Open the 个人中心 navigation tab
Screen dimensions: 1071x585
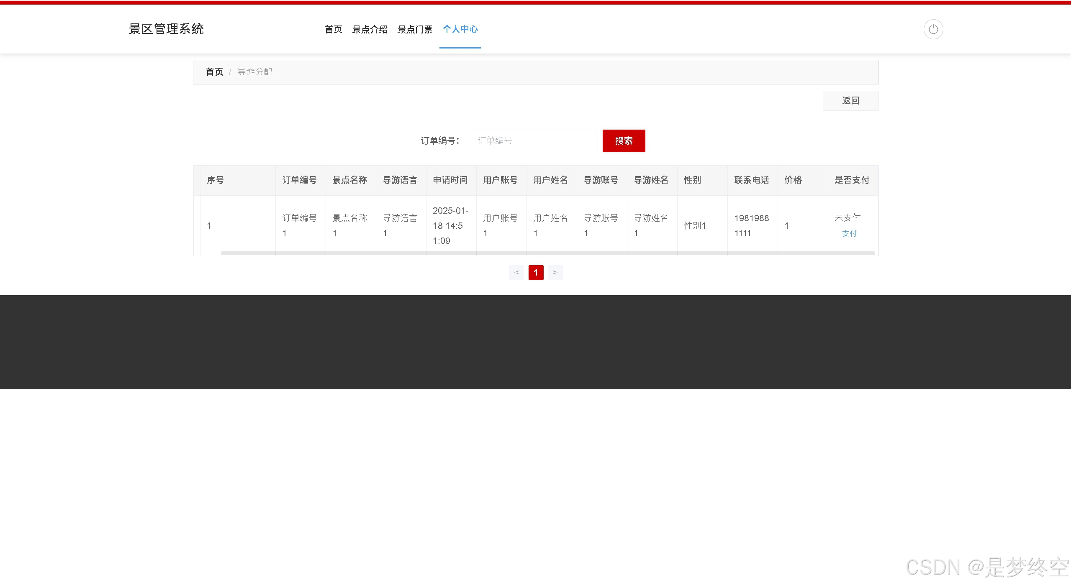(460, 29)
